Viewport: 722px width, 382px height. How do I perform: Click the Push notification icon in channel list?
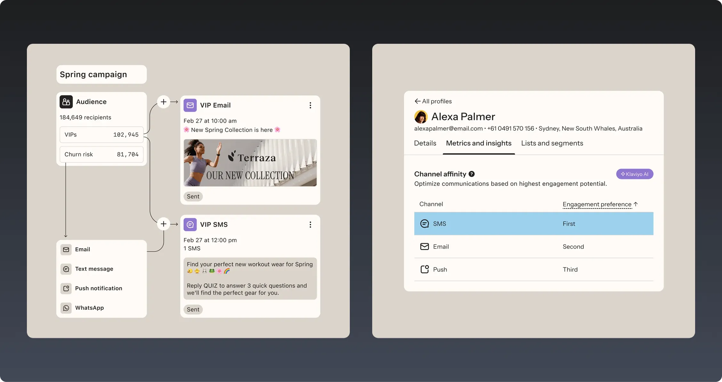66,288
